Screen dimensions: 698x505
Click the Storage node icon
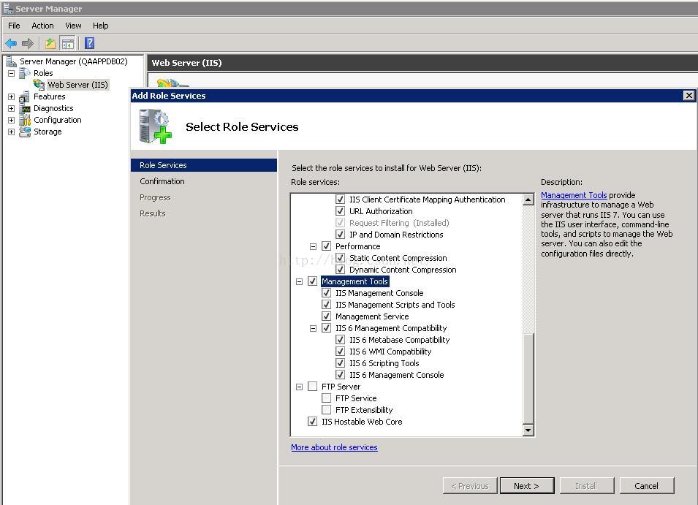tap(25, 132)
